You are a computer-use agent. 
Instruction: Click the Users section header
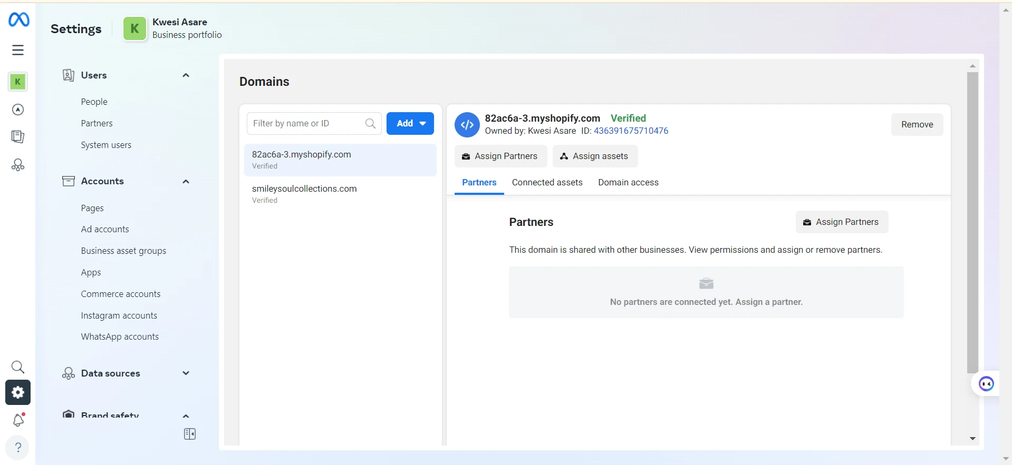tap(127, 75)
